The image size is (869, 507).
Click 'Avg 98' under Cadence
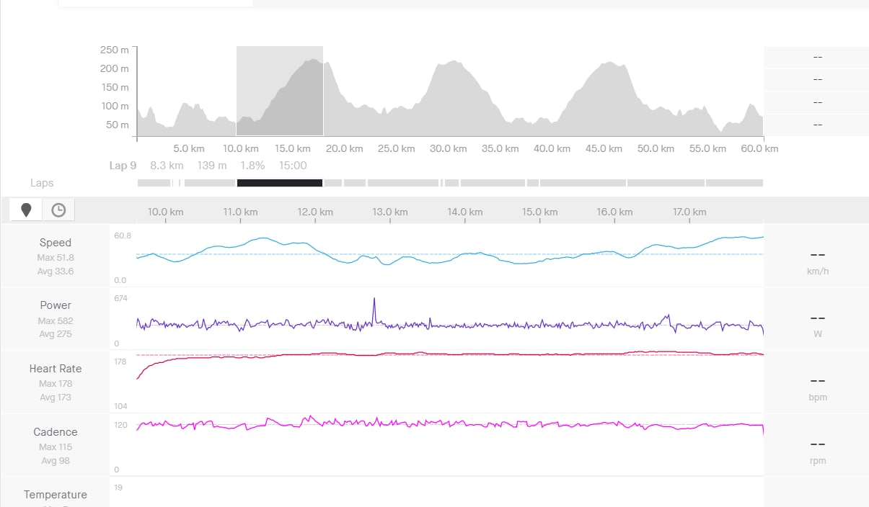[56, 461]
